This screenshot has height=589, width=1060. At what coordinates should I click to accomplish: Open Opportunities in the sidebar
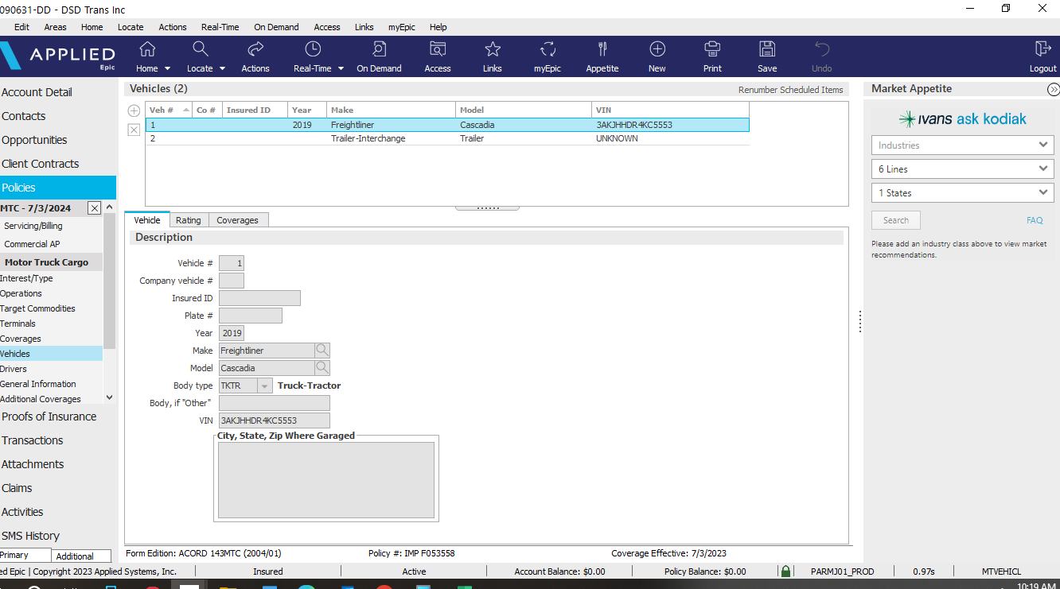34,140
